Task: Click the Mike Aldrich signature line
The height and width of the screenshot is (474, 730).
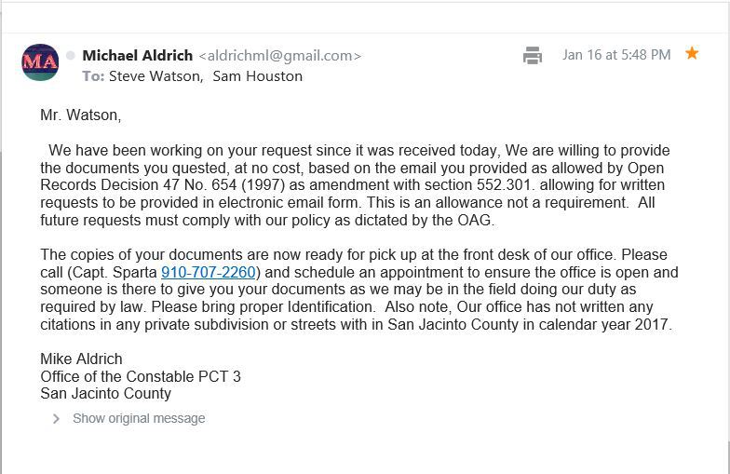Action: pyautogui.click(x=81, y=359)
